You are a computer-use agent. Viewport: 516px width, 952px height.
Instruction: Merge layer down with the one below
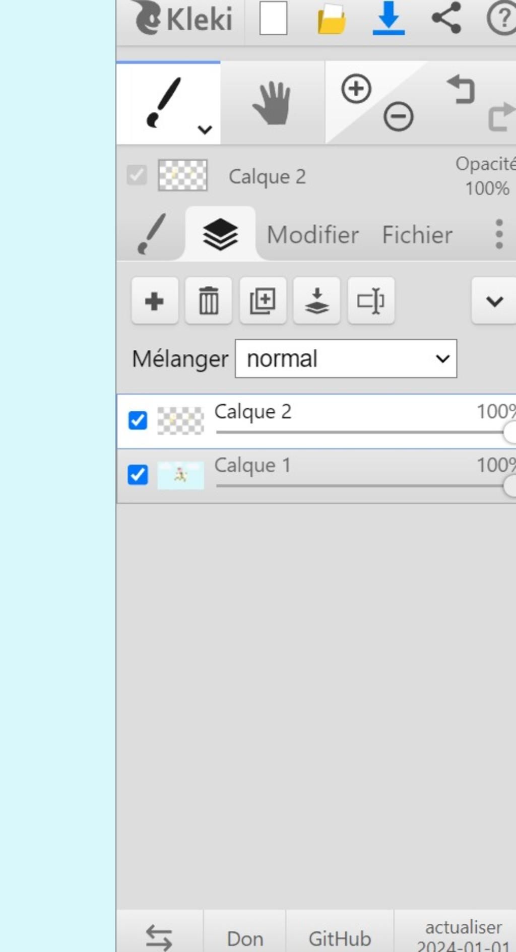317,301
